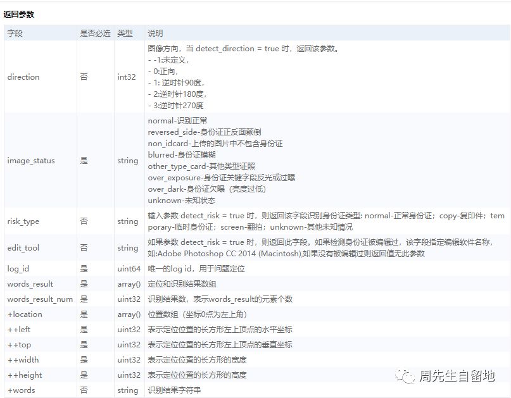This screenshot has width=511, height=398.
Task: Click 'reversed_side-身份证正反面颠倒' text
Action: (x=205, y=132)
